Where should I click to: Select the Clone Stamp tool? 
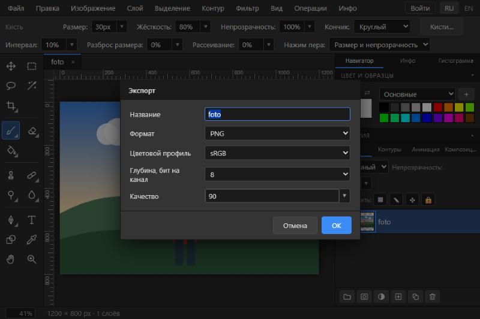(x=11, y=175)
